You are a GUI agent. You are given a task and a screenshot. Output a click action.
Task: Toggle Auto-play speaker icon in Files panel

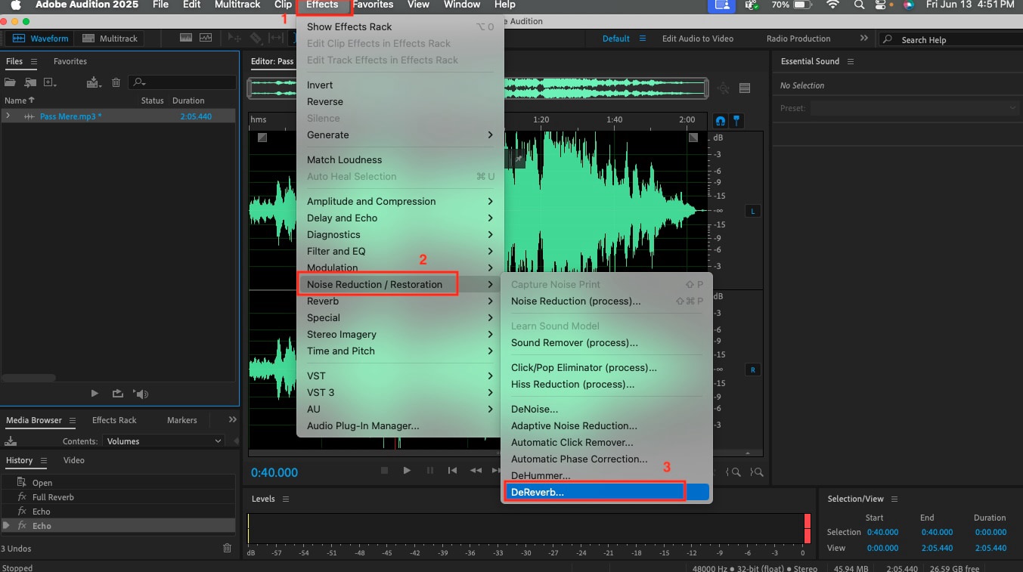pyautogui.click(x=141, y=393)
